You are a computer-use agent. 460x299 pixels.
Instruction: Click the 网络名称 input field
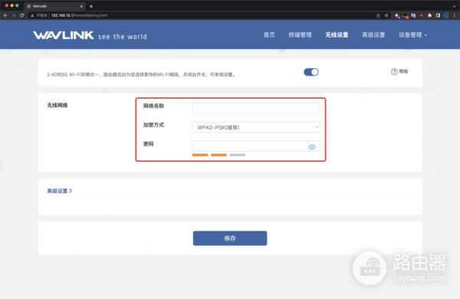256,108
